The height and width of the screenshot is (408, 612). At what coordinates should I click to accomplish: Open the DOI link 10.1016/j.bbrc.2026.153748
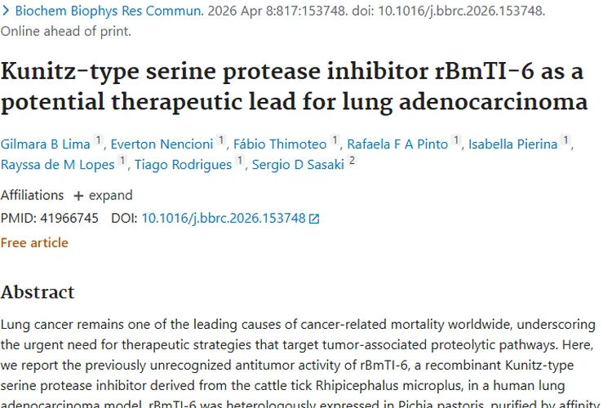pos(224,219)
